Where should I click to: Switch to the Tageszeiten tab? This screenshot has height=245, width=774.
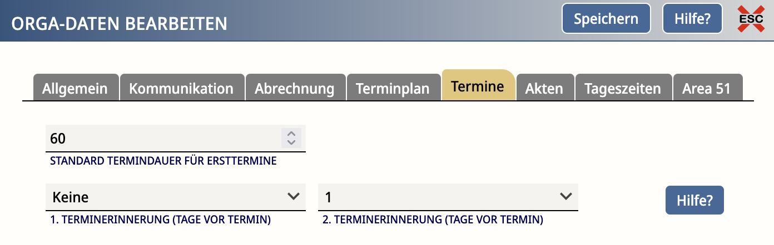pyautogui.click(x=623, y=88)
